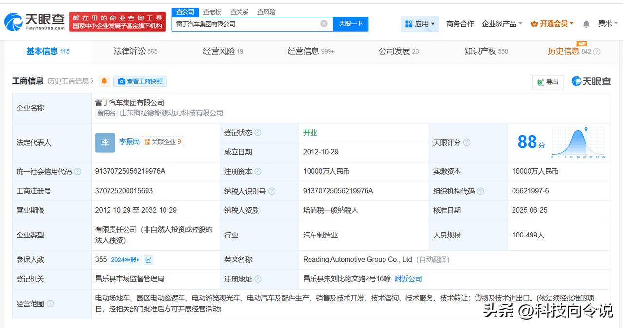Click the notification bell in header
The image size is (623, 328).
coord(586,24)
